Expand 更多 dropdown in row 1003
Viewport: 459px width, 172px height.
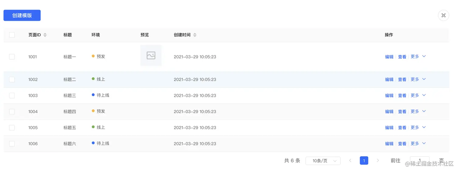pos(418,95)
